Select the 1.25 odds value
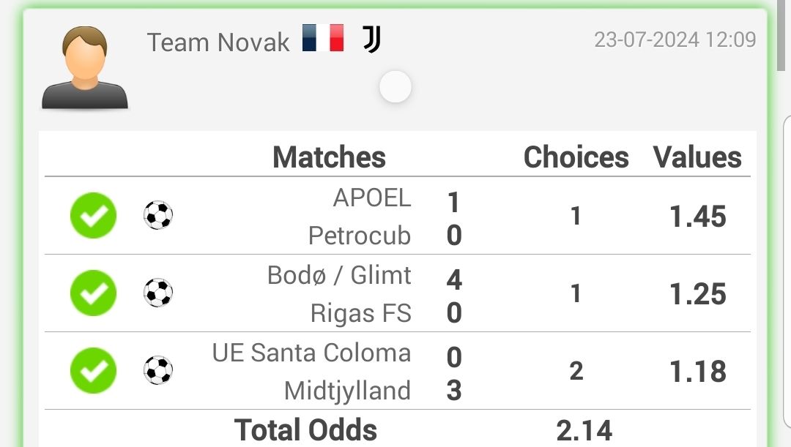This screenshot has height=447, width=791. pos(698,294)
